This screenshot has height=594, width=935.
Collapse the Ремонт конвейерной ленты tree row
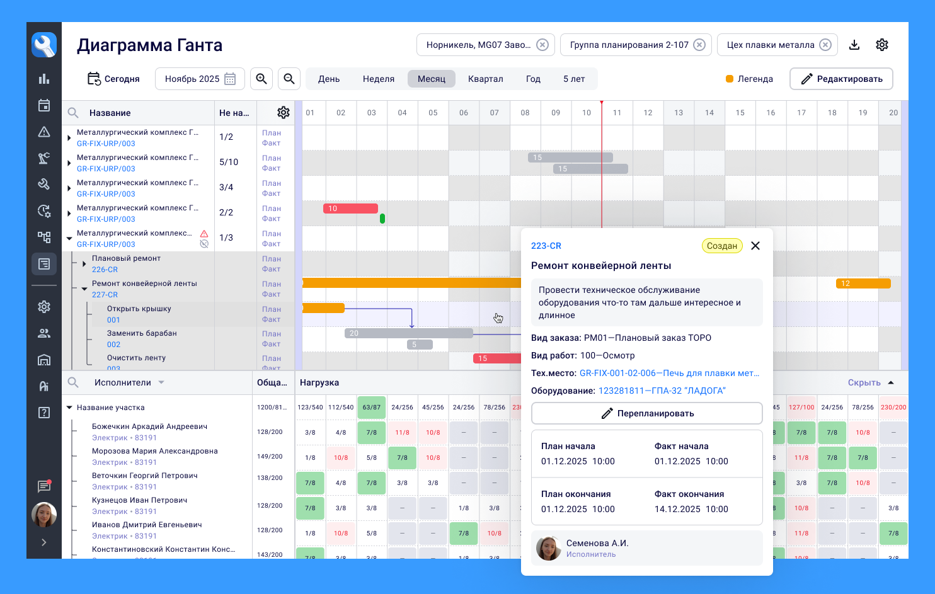pos(84,289)
